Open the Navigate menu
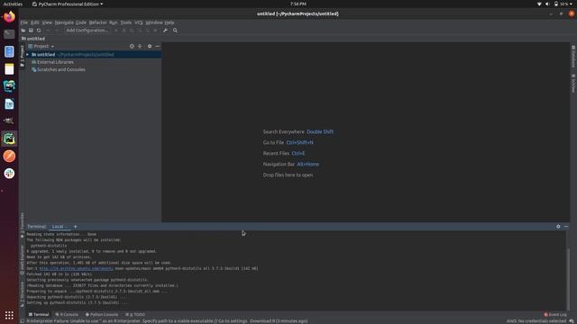This screenshot has width=577, height=324. pyautogui.click(x=64, y=22)
